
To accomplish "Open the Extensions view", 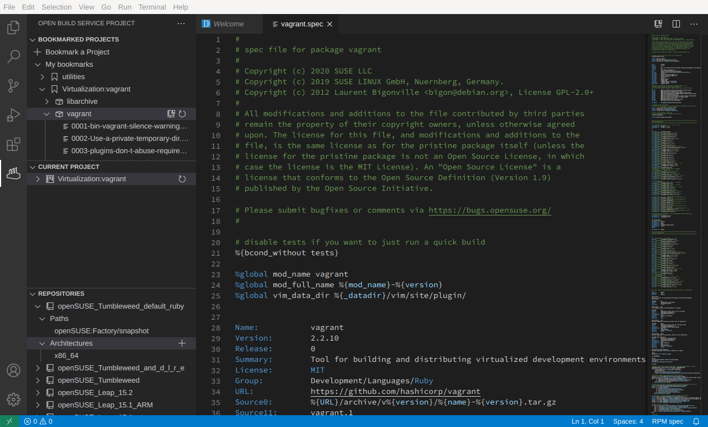I will 12,144.
